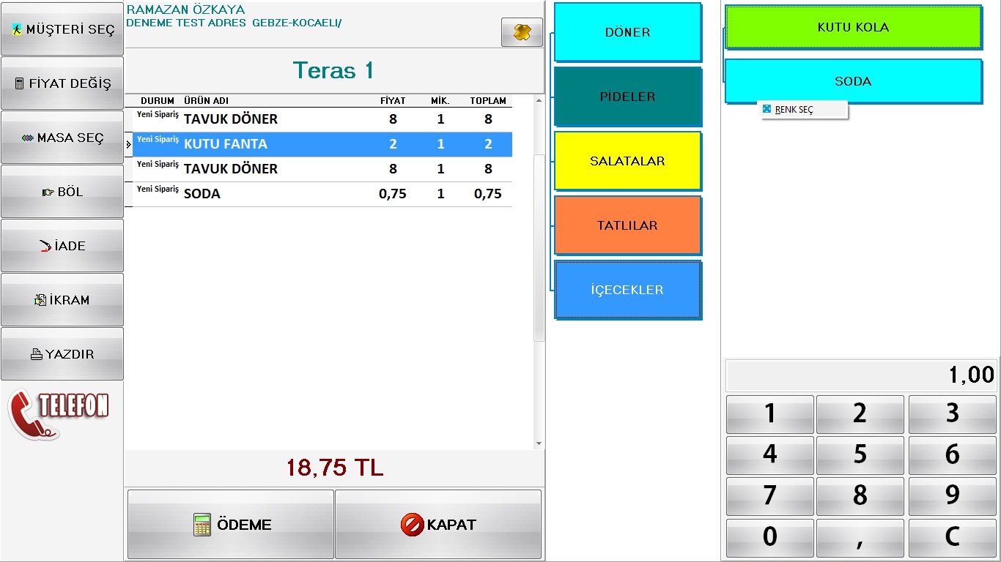Select MASA SEÇ table option
The width and height of the screenshot is (1001, 562).
[x=62, y=138]
